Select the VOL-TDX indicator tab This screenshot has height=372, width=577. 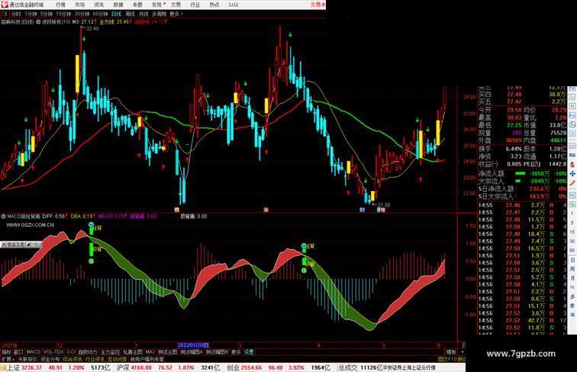point(53,352)
